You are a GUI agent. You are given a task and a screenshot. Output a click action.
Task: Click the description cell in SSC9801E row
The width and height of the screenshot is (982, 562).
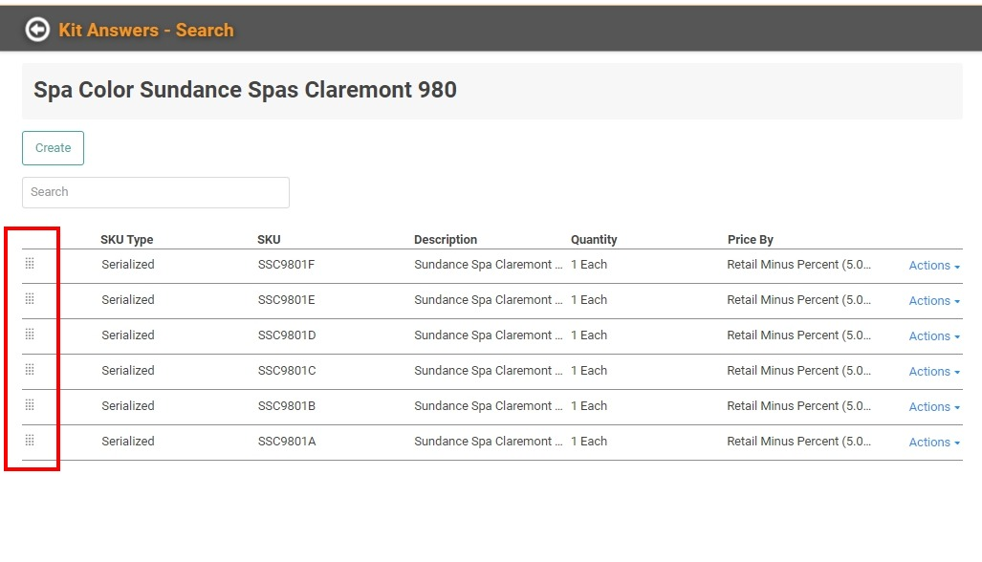489,300
